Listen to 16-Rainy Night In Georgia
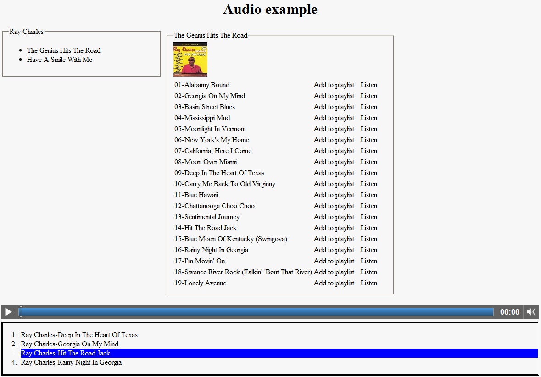 (x=369, y=250)
